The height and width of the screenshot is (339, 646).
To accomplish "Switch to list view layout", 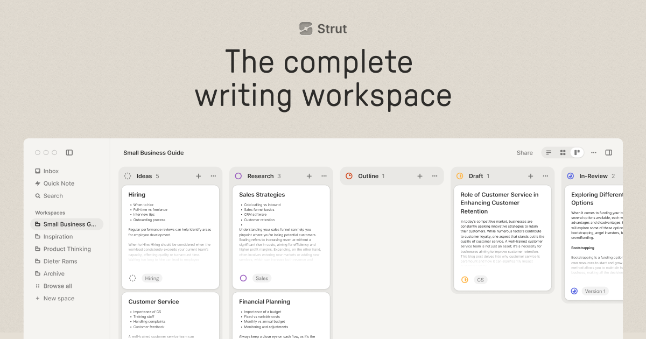I will (548, 152).
